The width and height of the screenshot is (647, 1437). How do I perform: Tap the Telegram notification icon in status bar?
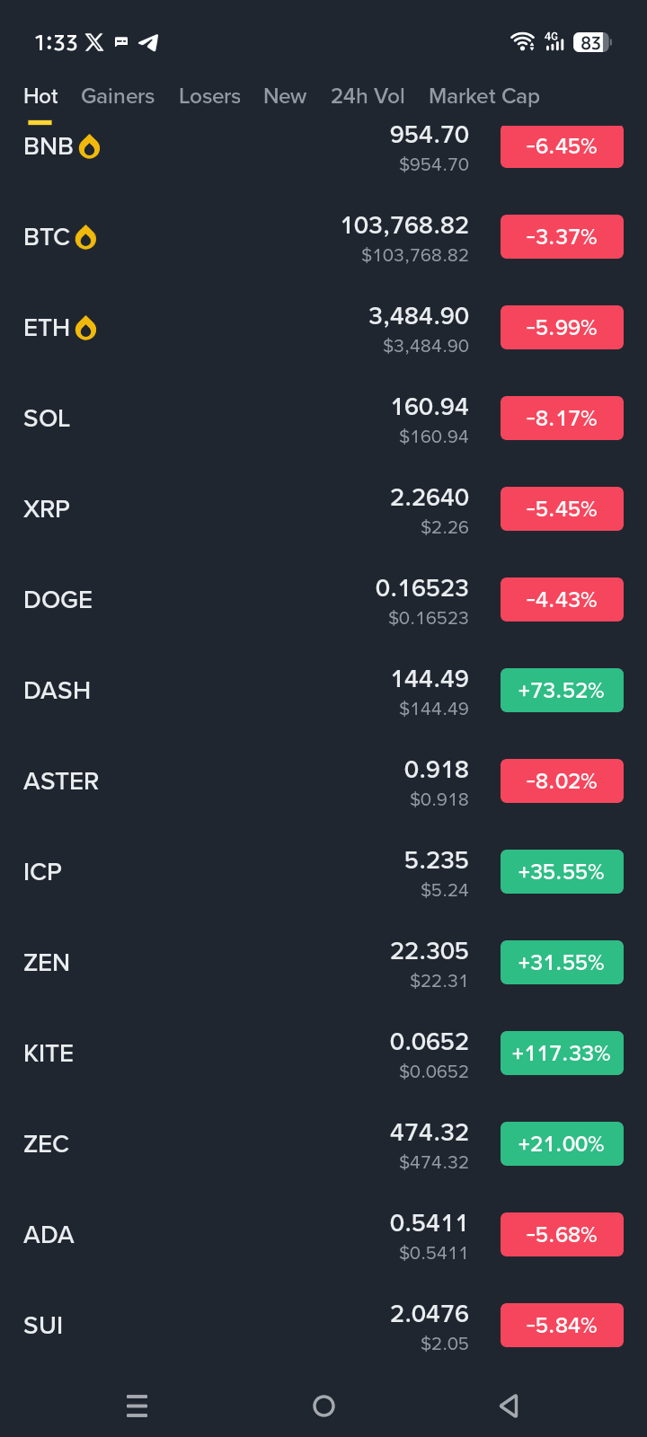pos(148,42)
